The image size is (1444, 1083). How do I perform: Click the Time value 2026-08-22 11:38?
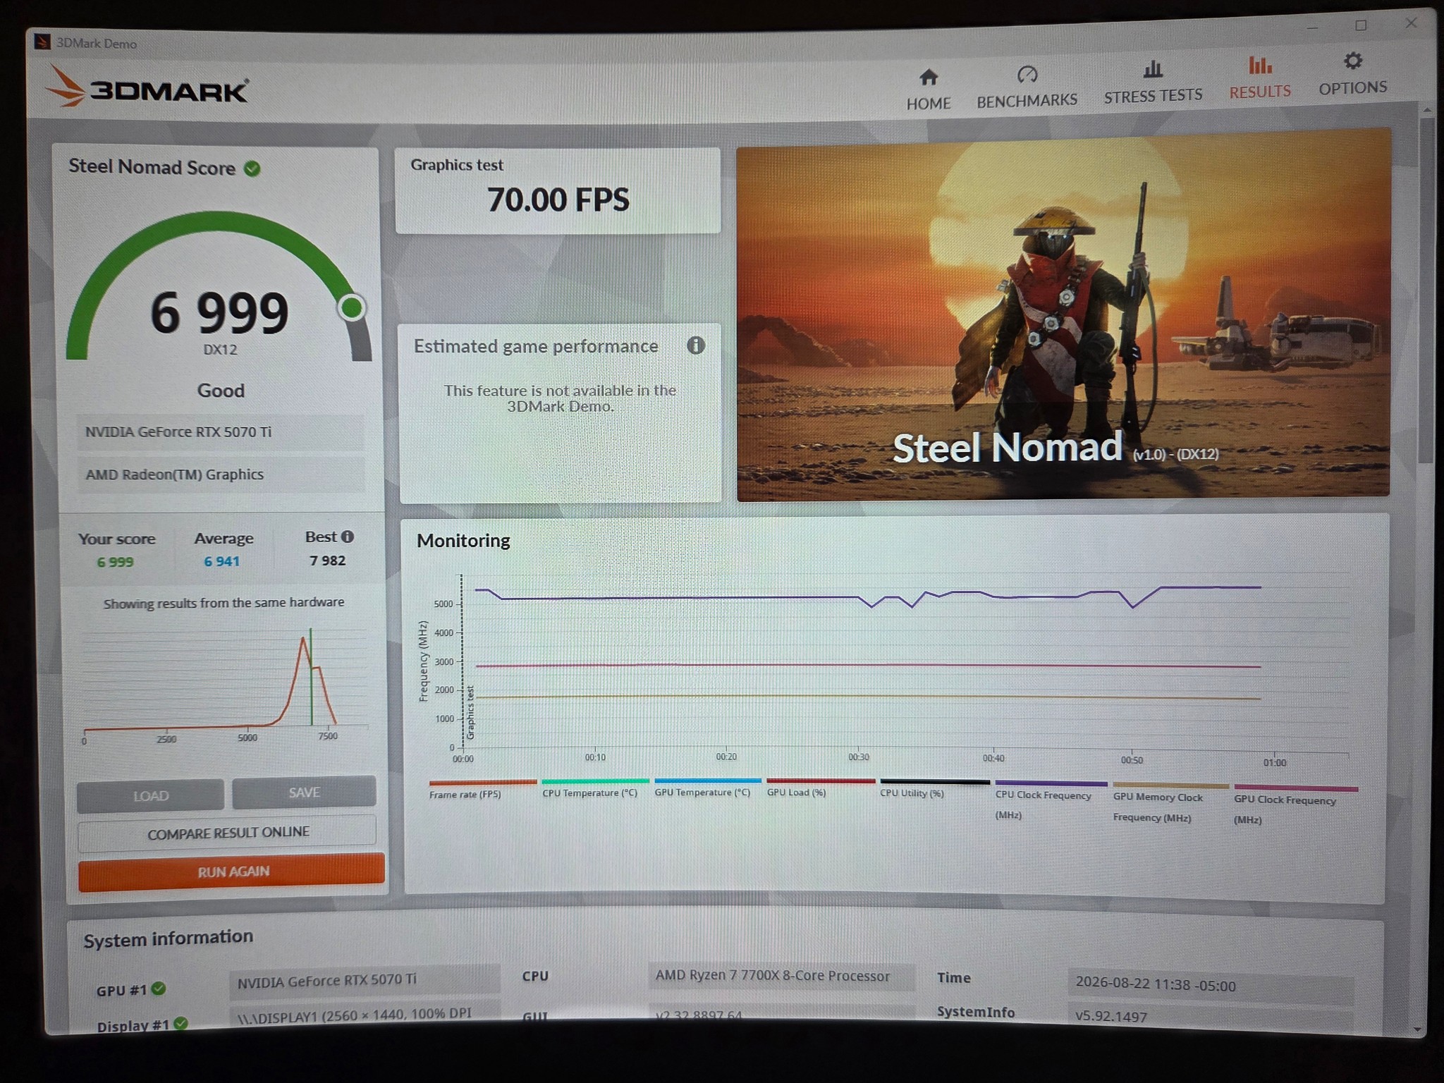pyautogui.click(x=1210, y=985)
